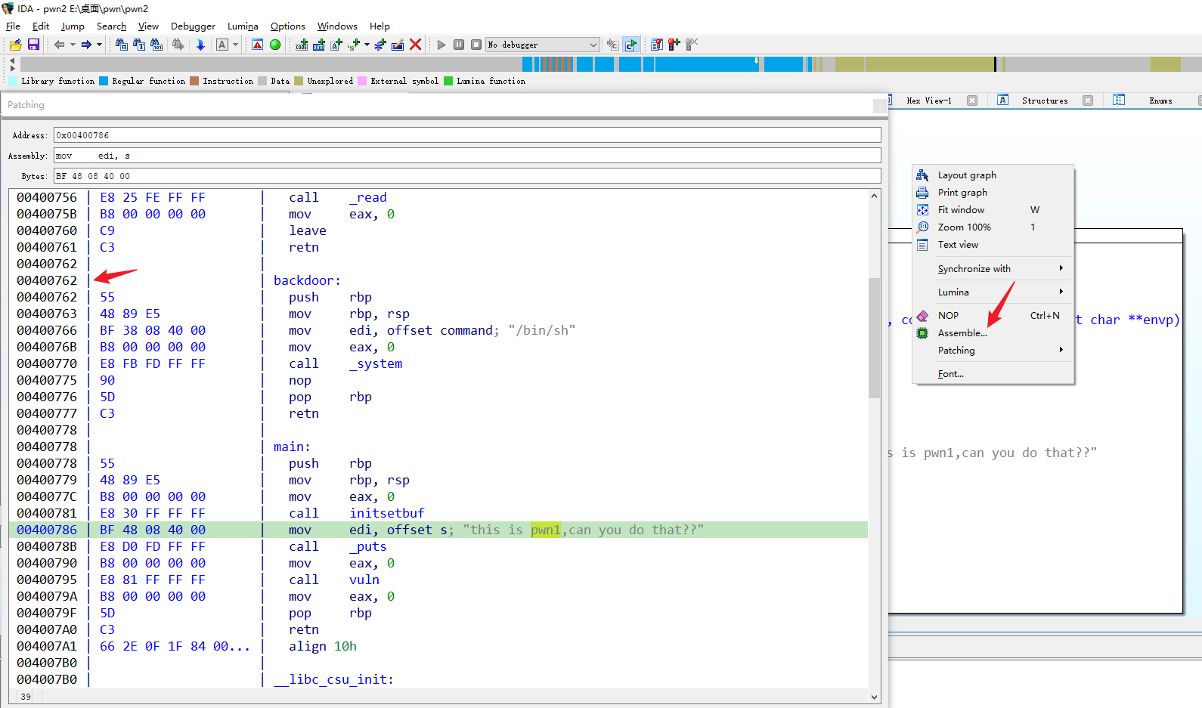This screenshot has width=1202, height=708.
Task: Switch to the Structures tab
Action: [1044, 100]
